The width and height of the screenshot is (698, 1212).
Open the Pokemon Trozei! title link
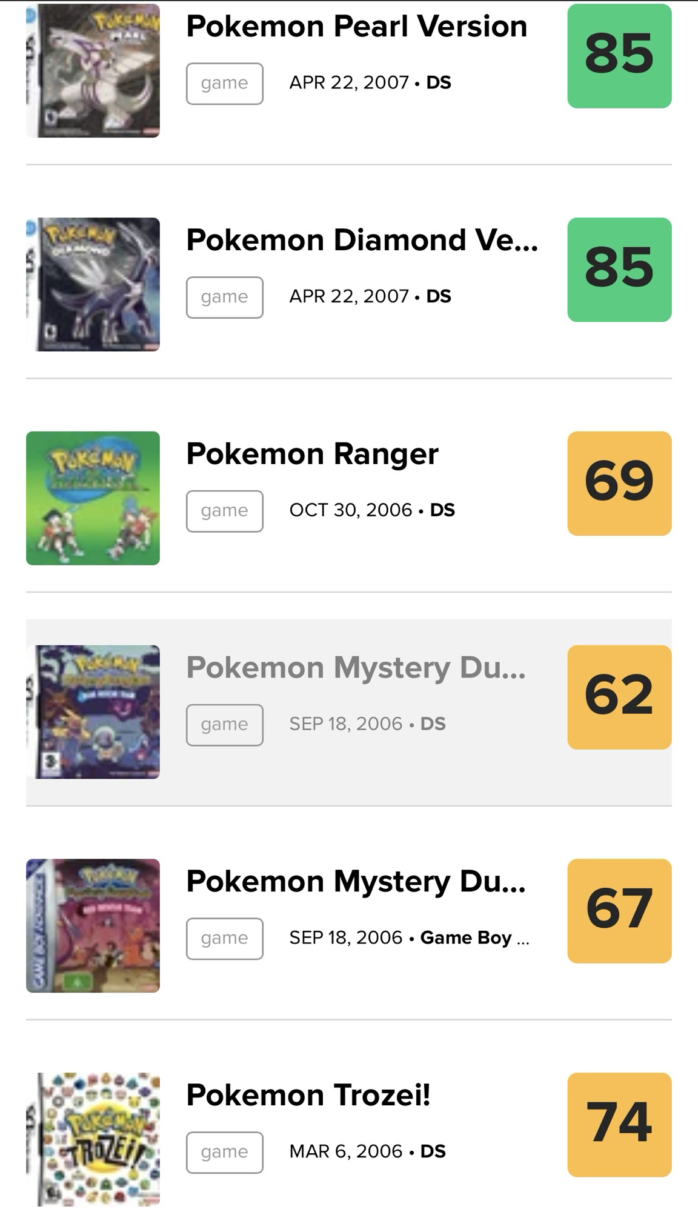[x=308, y=1095]
